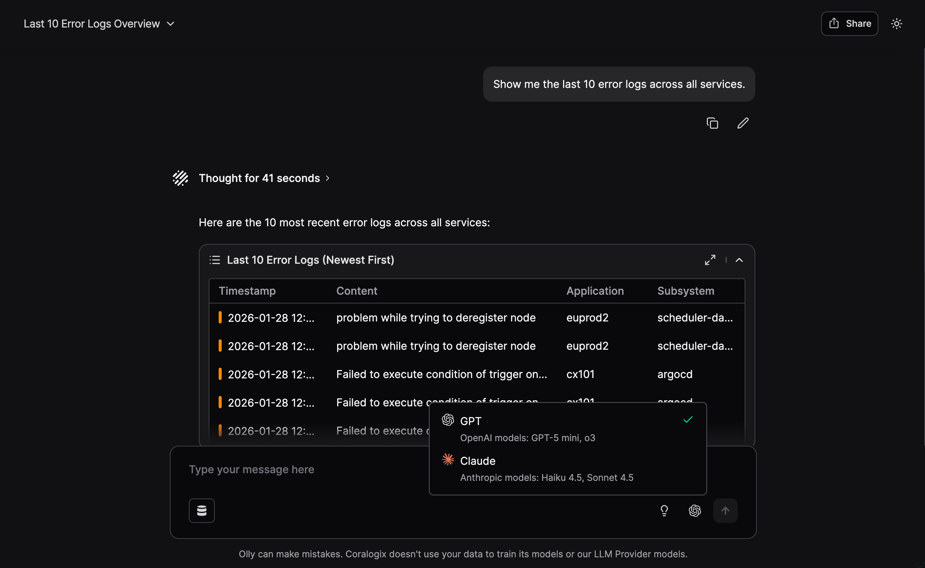Click the Share button

pyautogui.click(x=849, y=24)
